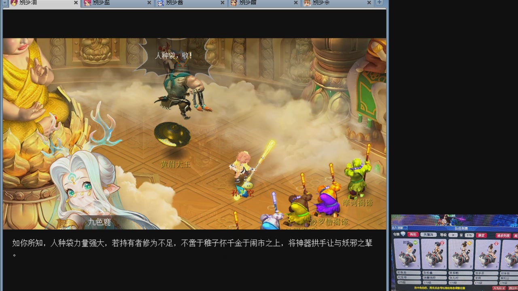This screenshot has height=291, width=518.
Task: Click the maximum level field showing 175
Action: click(469, 235)
